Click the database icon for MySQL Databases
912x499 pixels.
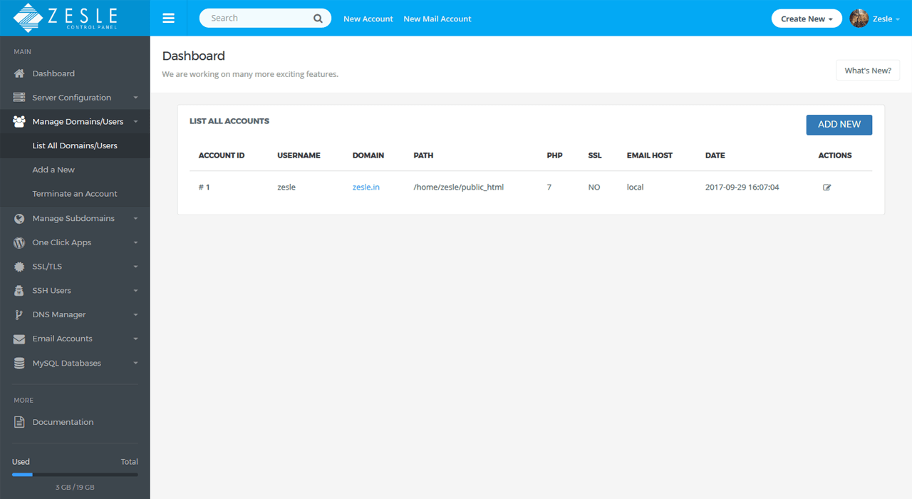pos(19,364)
